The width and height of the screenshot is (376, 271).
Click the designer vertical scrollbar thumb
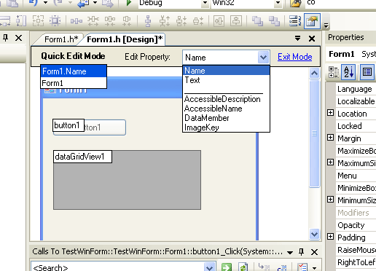(x=314, y=133)
